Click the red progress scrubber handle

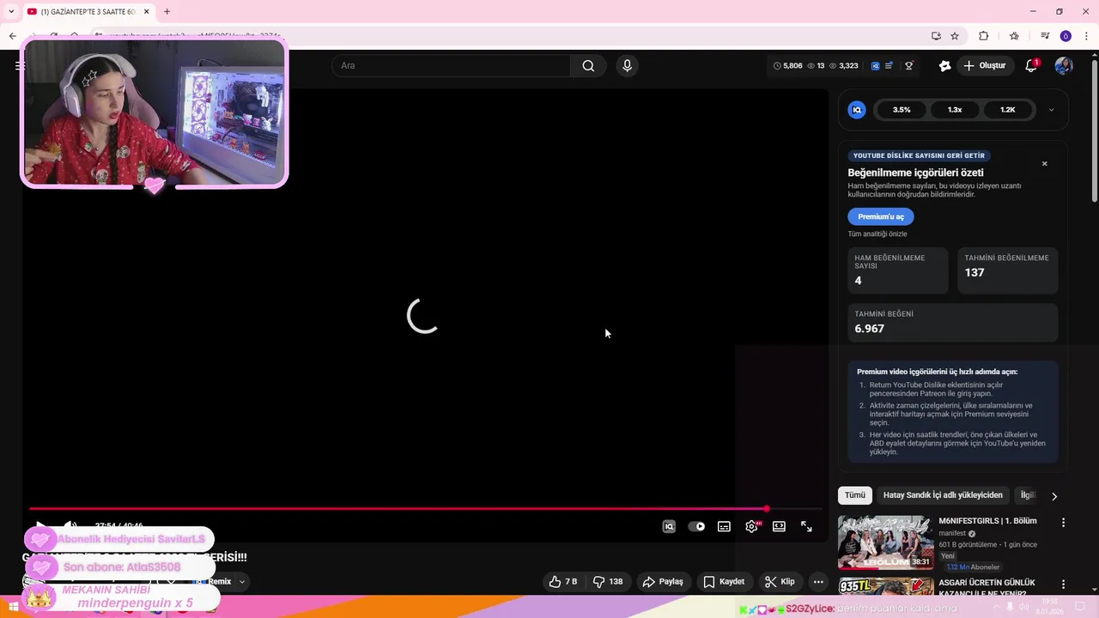[767, 509]
